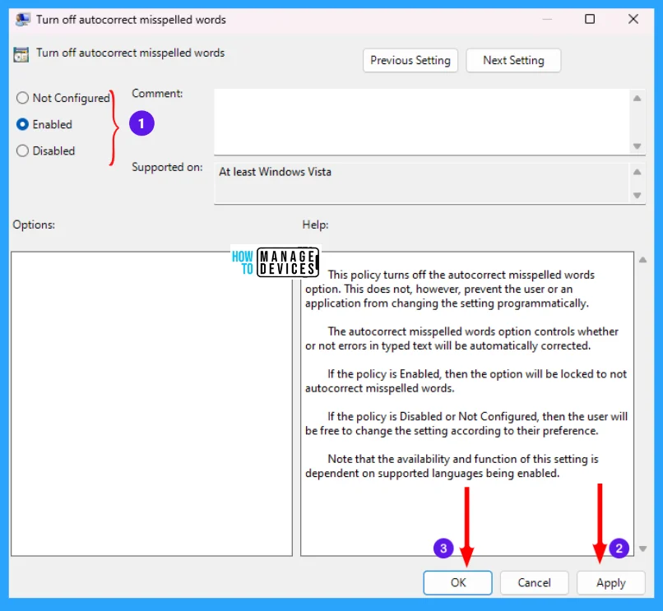
Task: Click the policy icon in title bar
Action: point(22,20)
